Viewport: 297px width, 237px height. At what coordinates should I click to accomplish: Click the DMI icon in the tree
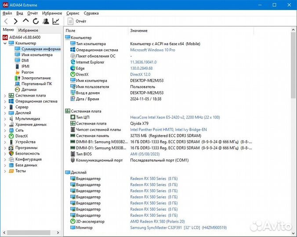[x=17, y=60]
